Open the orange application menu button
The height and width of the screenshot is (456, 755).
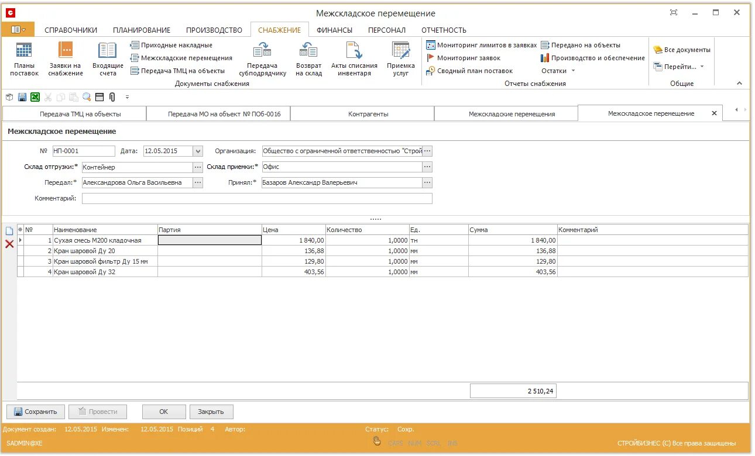(x=18, y=29)
